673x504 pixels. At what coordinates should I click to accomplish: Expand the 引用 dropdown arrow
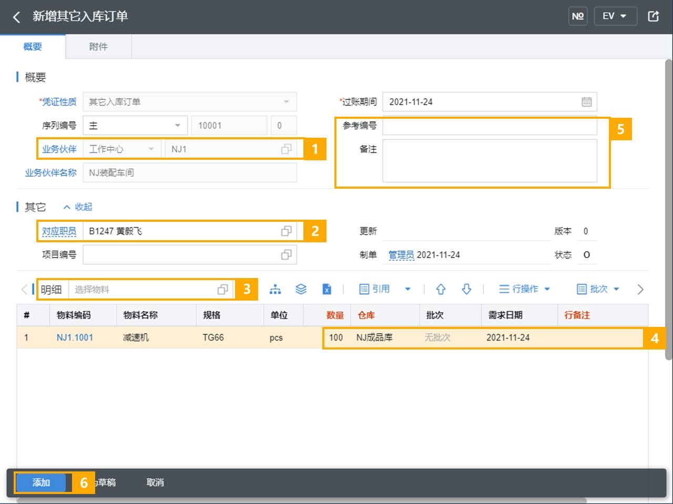click(x=407, y=289)
